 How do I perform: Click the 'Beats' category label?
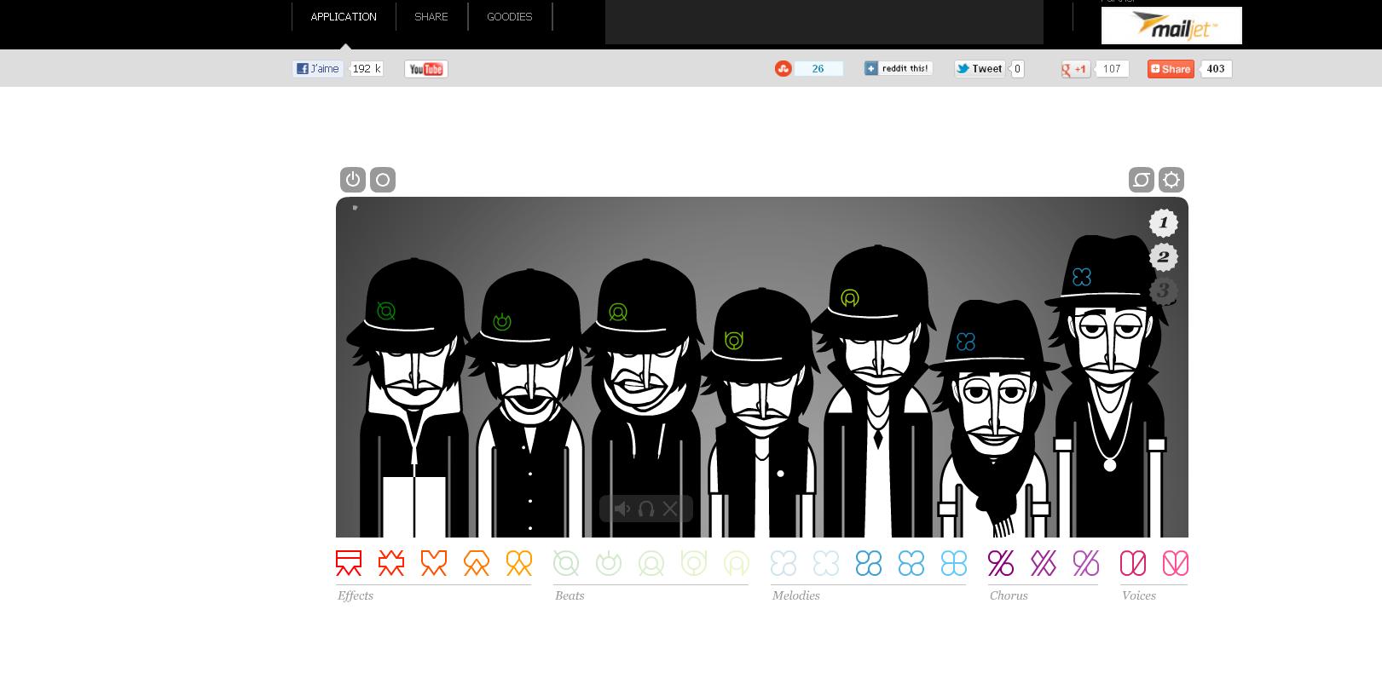[570, 595]
